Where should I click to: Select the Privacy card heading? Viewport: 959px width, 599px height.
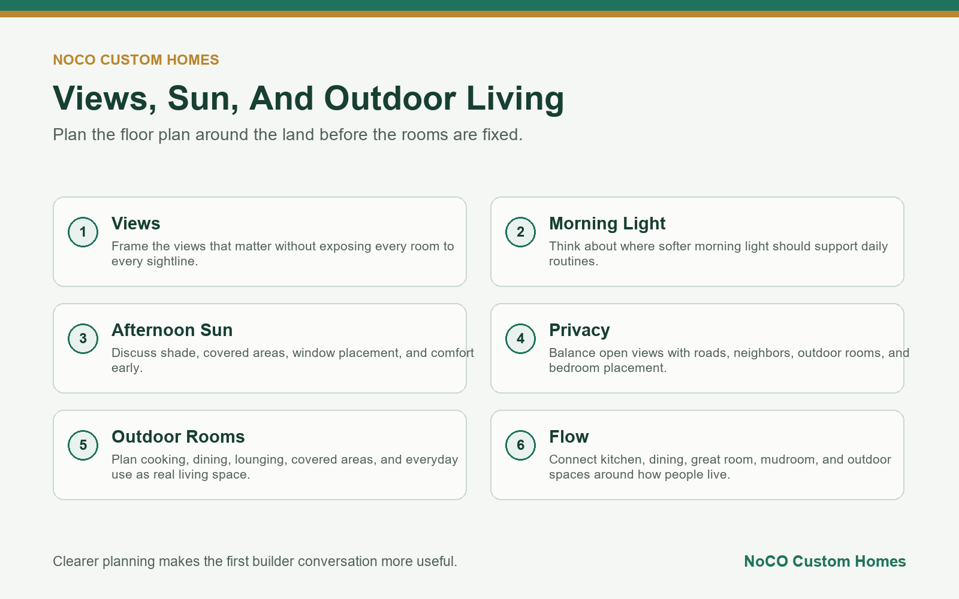pyautogui.click(x=580, y=330)
